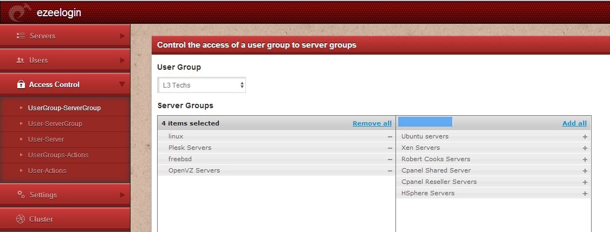The image size is (610, 232).
Task: Select the Cpanel Reseller Servers row
Action: [x=494, y=182]
